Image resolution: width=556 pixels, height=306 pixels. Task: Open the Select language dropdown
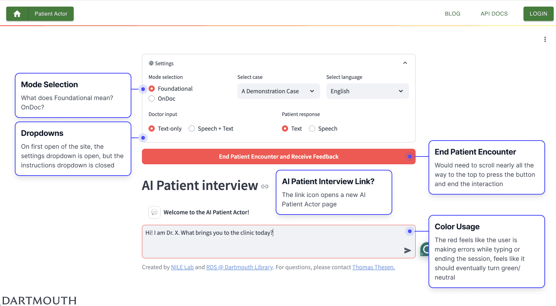tap(367, 91)
